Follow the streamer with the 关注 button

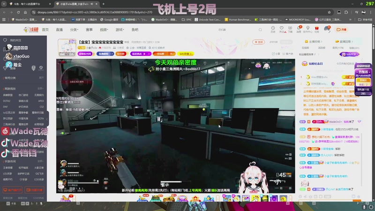pos(259,42)
